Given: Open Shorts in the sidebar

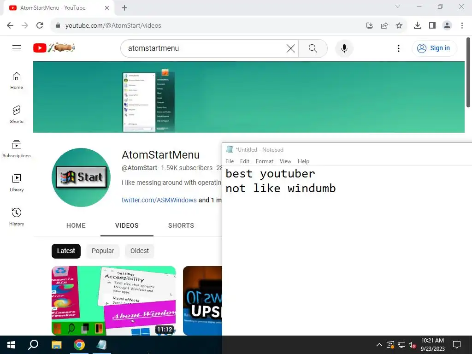Looking at the screenshot, I should [17, 115].
